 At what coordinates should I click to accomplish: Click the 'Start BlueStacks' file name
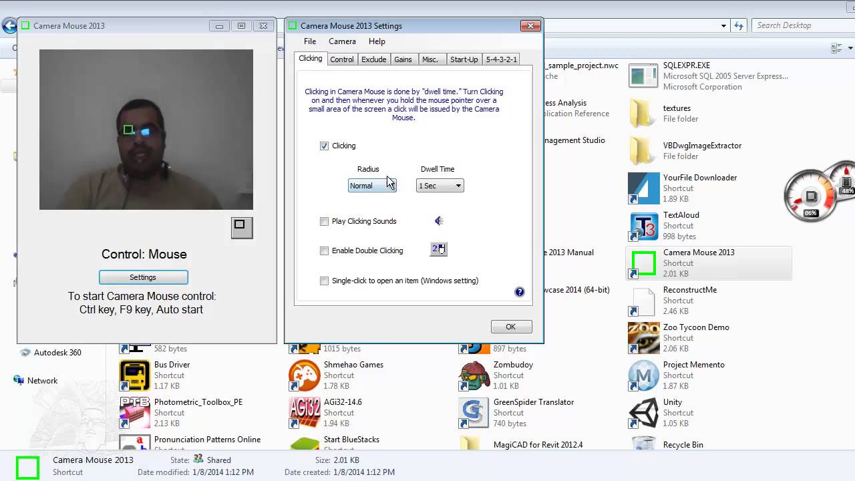[x=351, y=440]
